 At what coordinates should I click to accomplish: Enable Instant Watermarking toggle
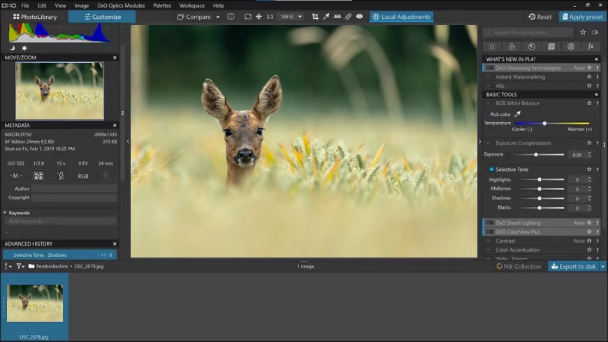(490, 77)
